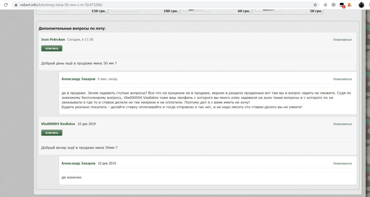370x197 pixels.
Task: Click the text 'Добрый вечер ещё в продаже мина 50мм ?'
Action: [x=79, y=148]
